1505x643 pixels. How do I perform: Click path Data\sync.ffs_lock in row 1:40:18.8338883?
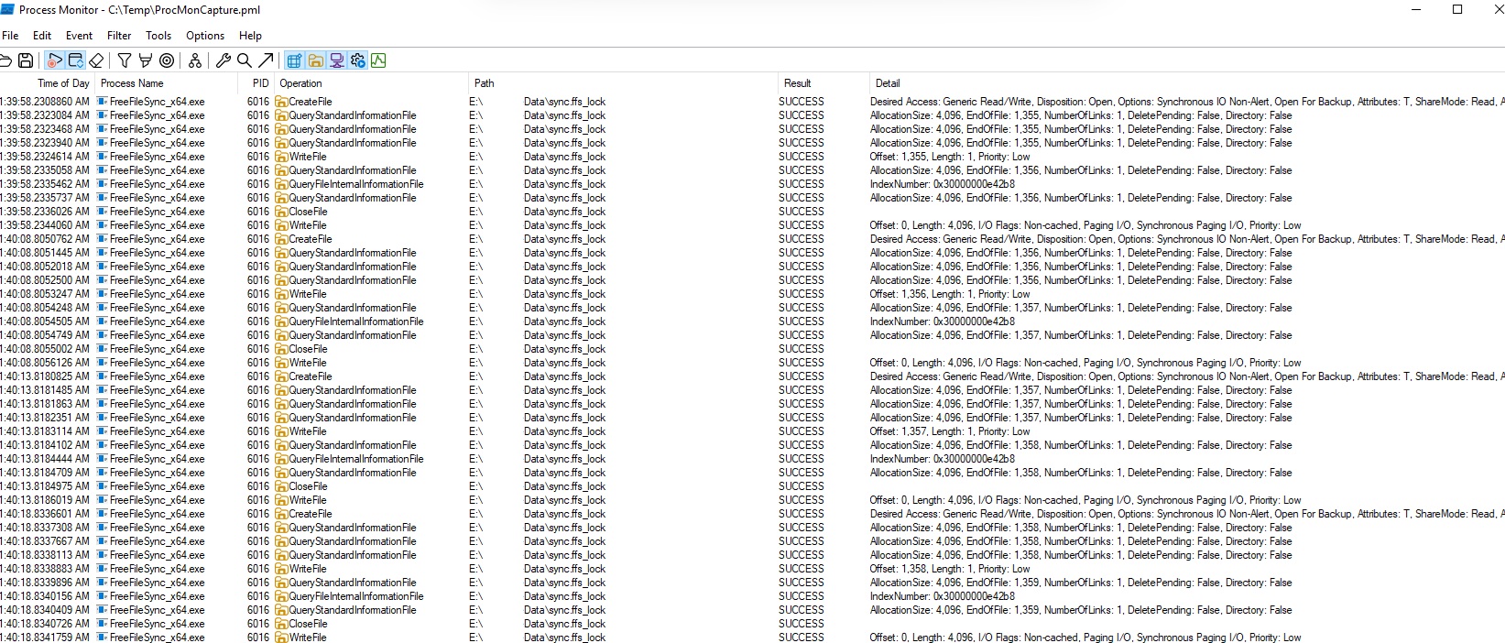pos(564,569)
